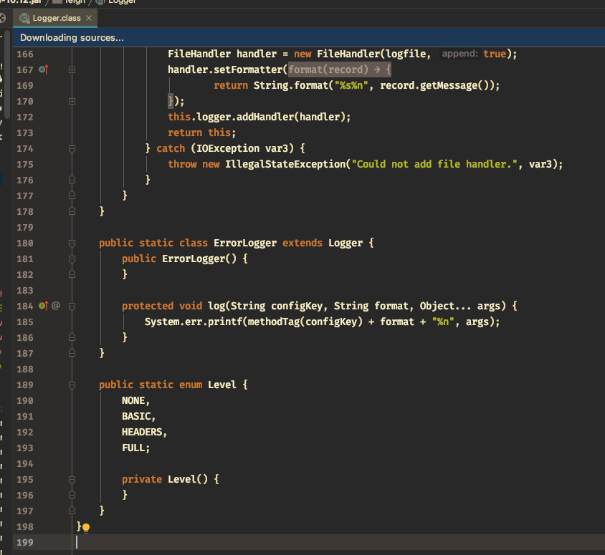Viewport: 605px width, 555px height.
Task: Click the 'append:' parameter inlay hint
Action: 460,54
